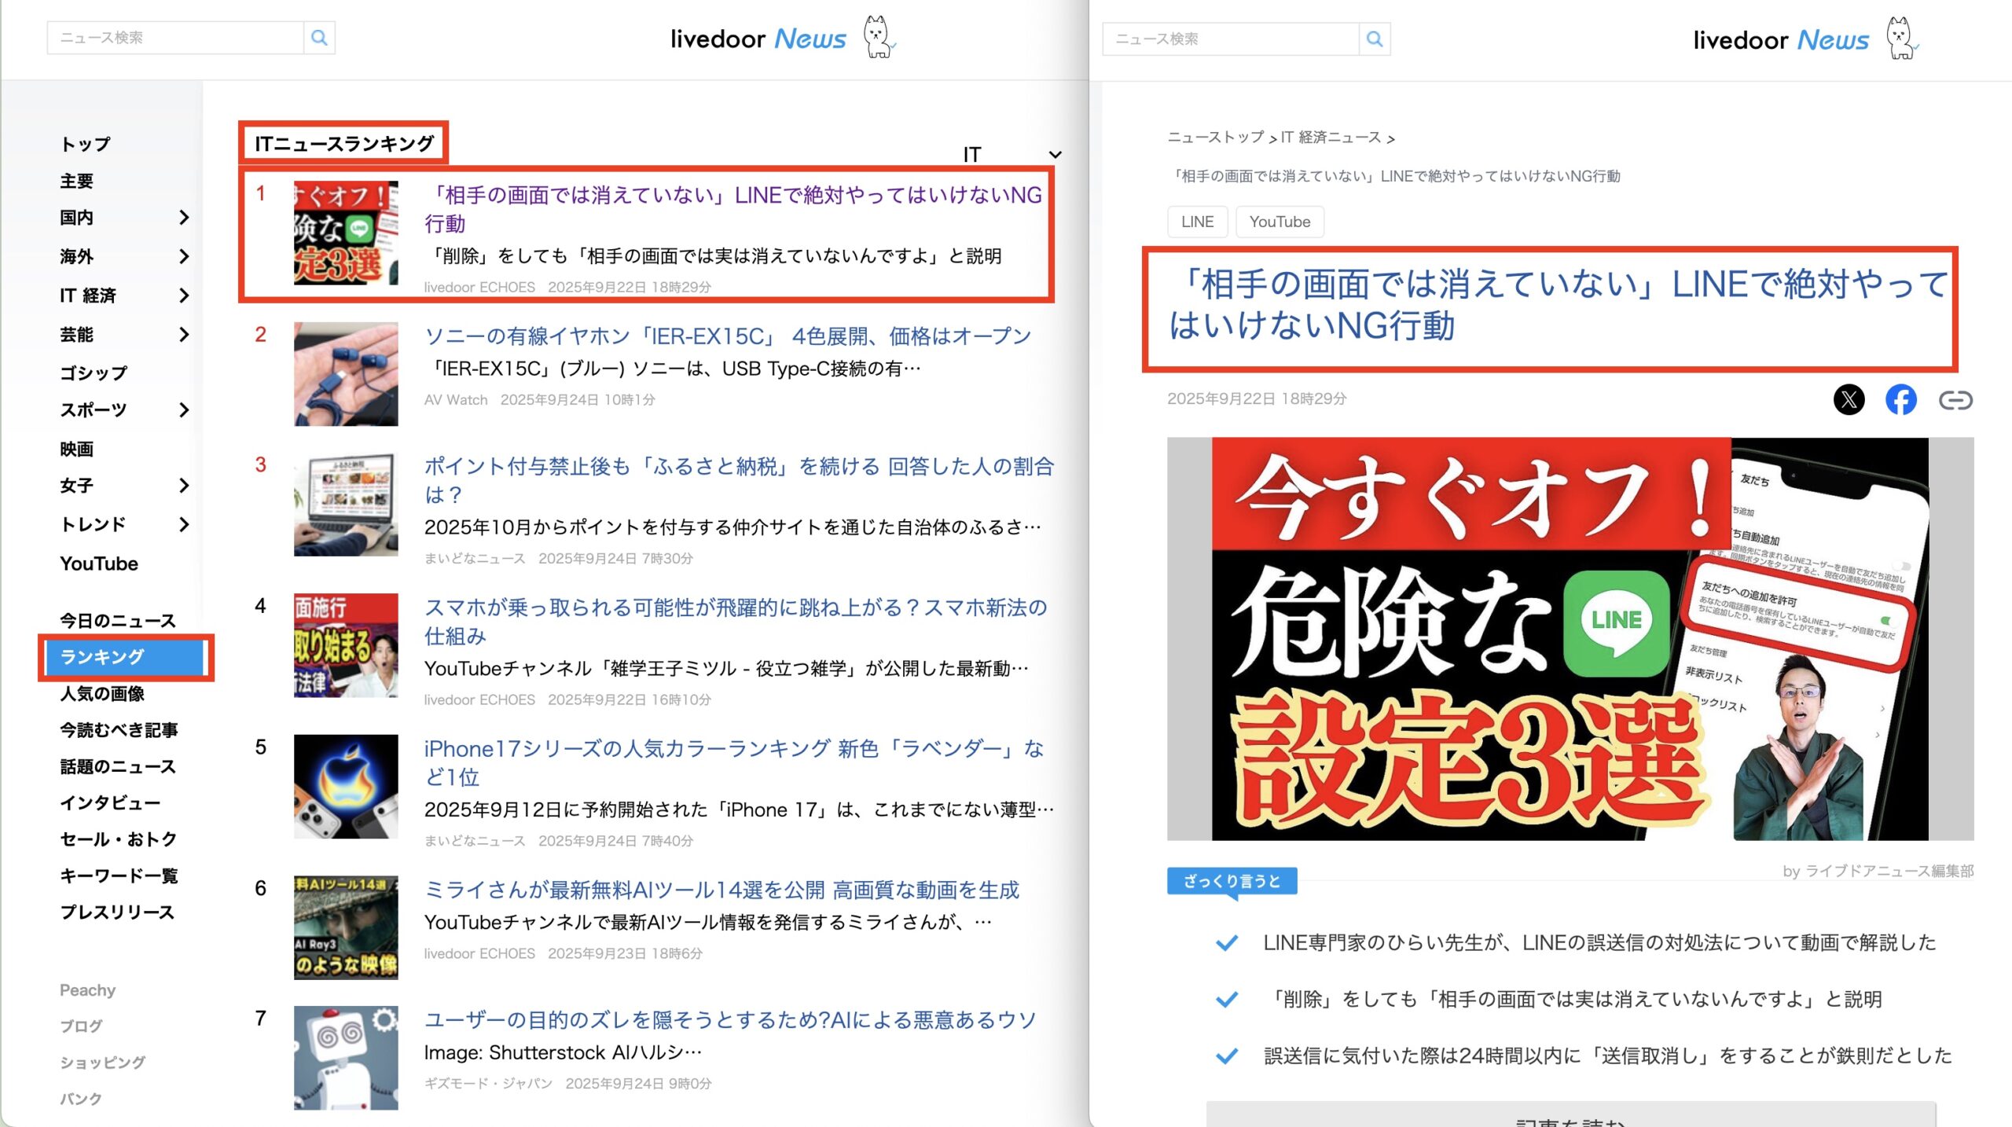Click the livedoor News cat mascot on left

[x=877, y=37]
